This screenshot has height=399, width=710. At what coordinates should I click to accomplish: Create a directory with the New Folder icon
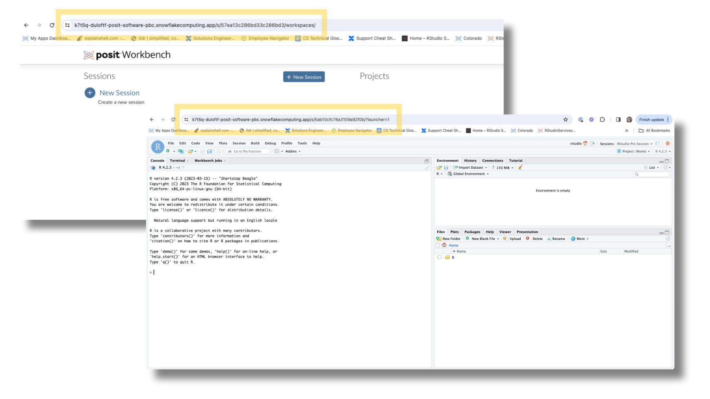[x=439, y=239]
